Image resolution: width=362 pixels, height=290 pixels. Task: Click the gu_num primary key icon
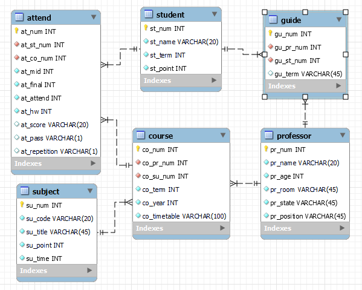270,33
